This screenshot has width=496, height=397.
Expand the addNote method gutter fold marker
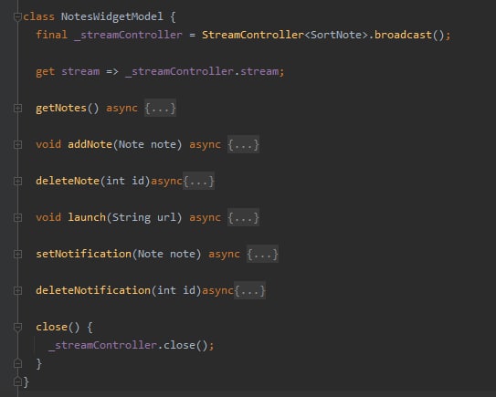tap(17, 144)
